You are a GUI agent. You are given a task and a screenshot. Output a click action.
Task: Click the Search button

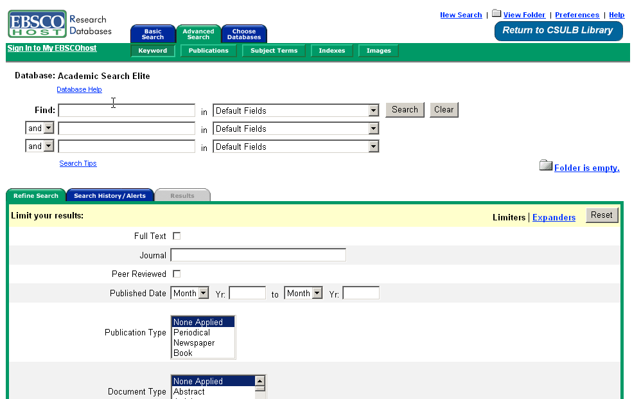405,110
